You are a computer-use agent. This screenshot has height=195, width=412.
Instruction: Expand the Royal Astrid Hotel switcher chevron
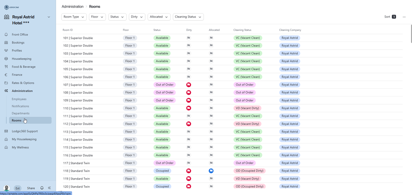[49, 17]
